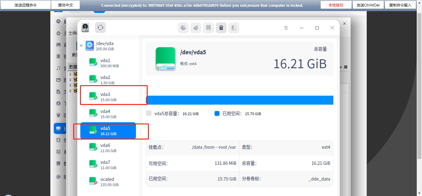Click the 已用空间 15.70 GiB table value
Viewport: 422px width, 196px height.
click(x=227, y=179)
